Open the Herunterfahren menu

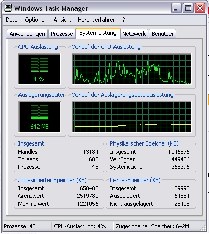[97, 20]
